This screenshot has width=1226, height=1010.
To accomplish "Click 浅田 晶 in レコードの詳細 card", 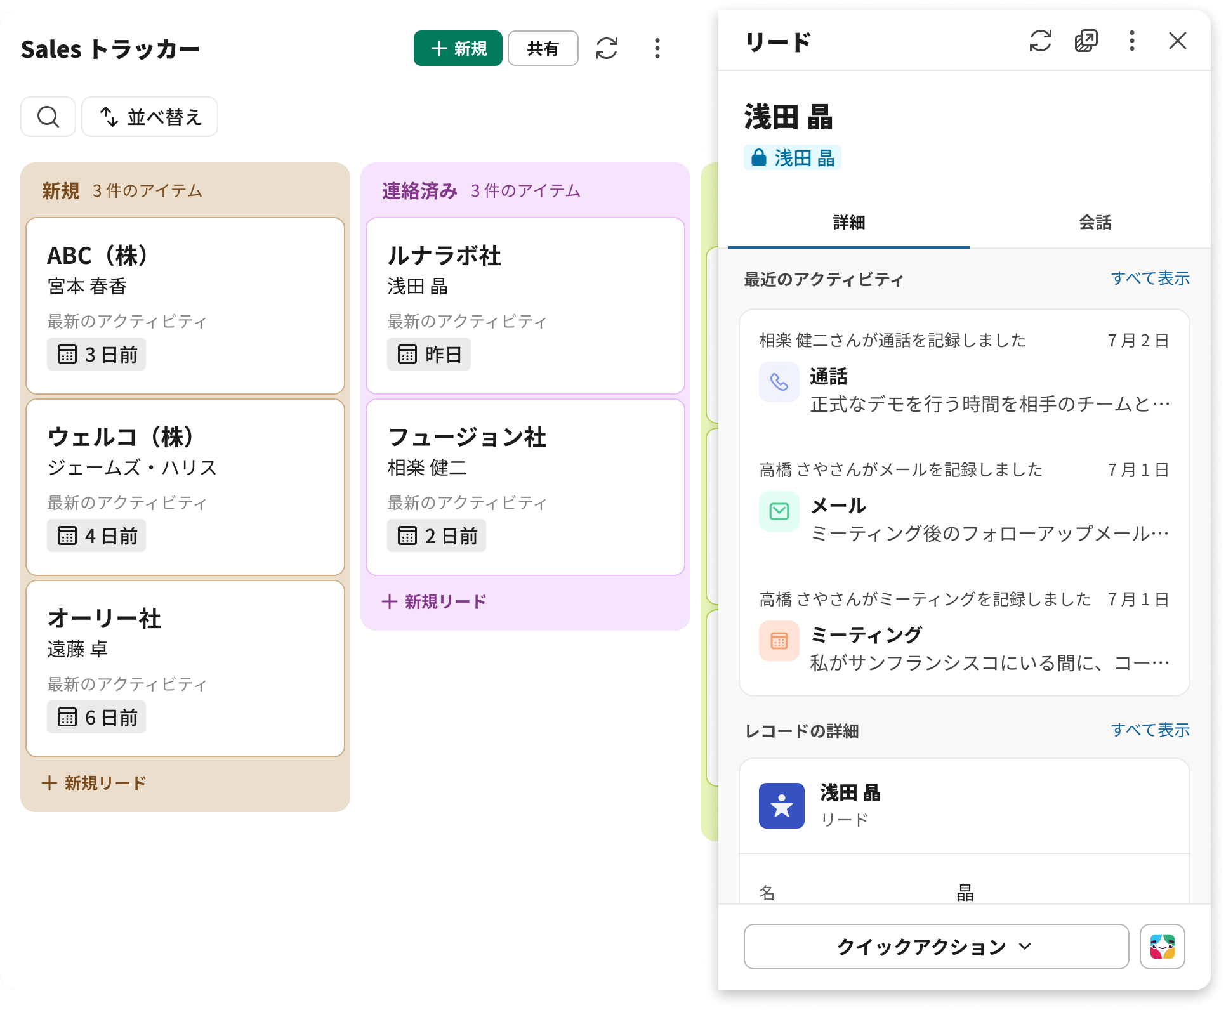I will pyautogui.click(x=850, y=792).
